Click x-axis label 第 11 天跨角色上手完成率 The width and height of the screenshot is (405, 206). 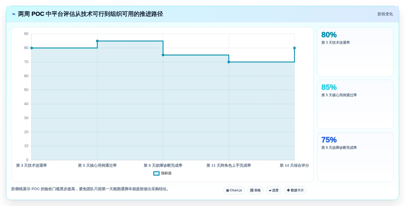229,166
